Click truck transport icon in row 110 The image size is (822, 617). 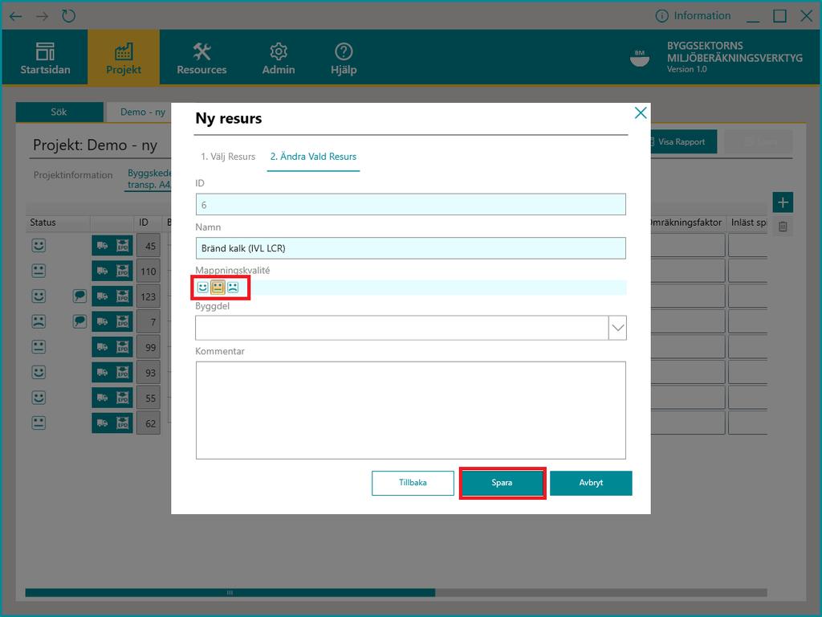(102, 271)
